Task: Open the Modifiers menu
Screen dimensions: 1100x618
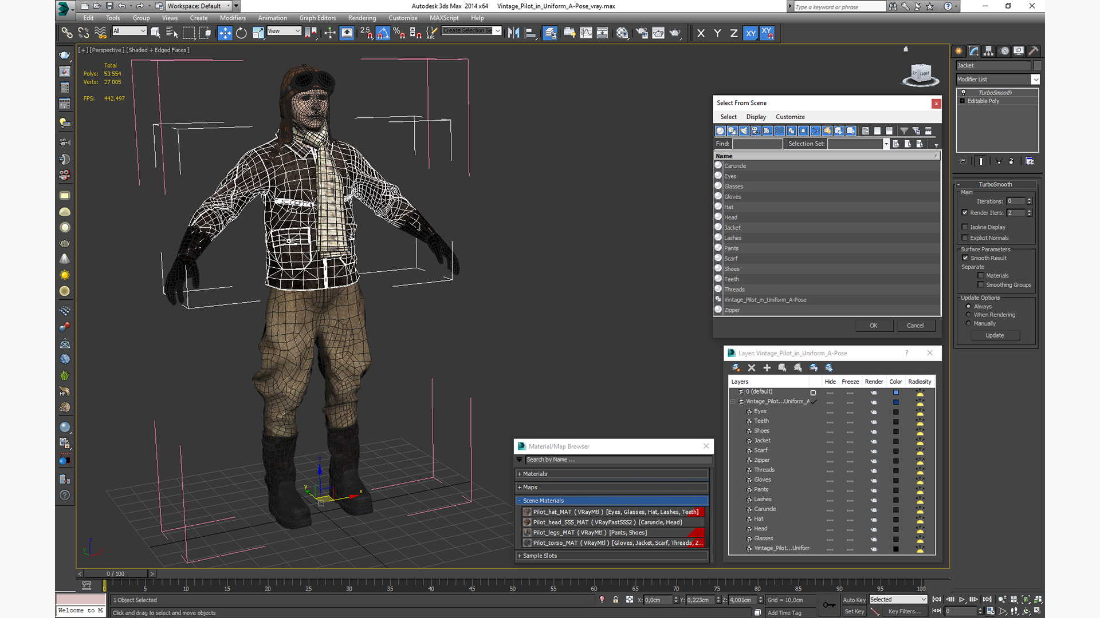Action: [233, 18]
